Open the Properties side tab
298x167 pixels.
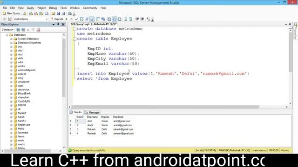click(296, 31)
